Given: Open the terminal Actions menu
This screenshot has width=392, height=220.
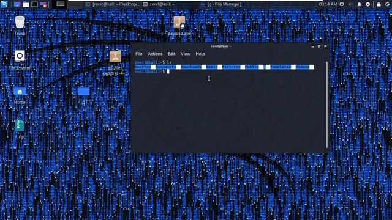Looking at the screenshot, I should 155,54.
